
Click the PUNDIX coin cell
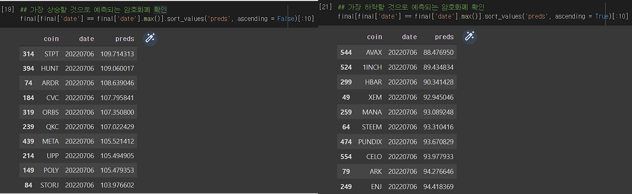[x=370, y=142]
